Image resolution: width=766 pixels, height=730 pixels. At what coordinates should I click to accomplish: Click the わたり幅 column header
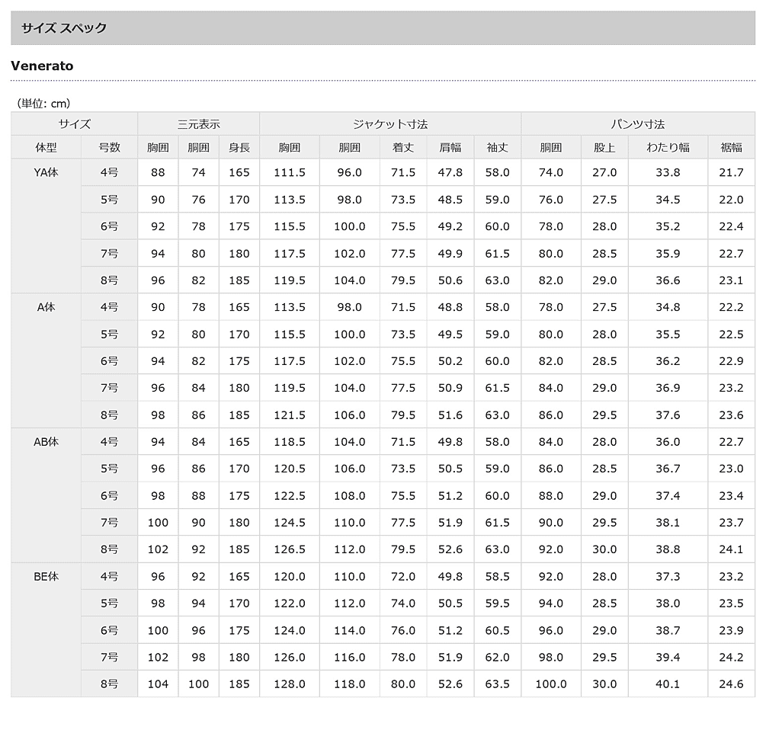668,147
